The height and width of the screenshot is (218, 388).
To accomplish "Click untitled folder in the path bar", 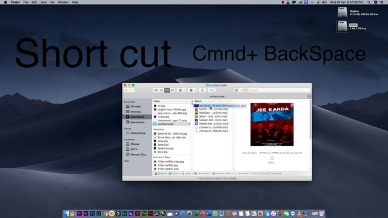I will click(222, 174).
